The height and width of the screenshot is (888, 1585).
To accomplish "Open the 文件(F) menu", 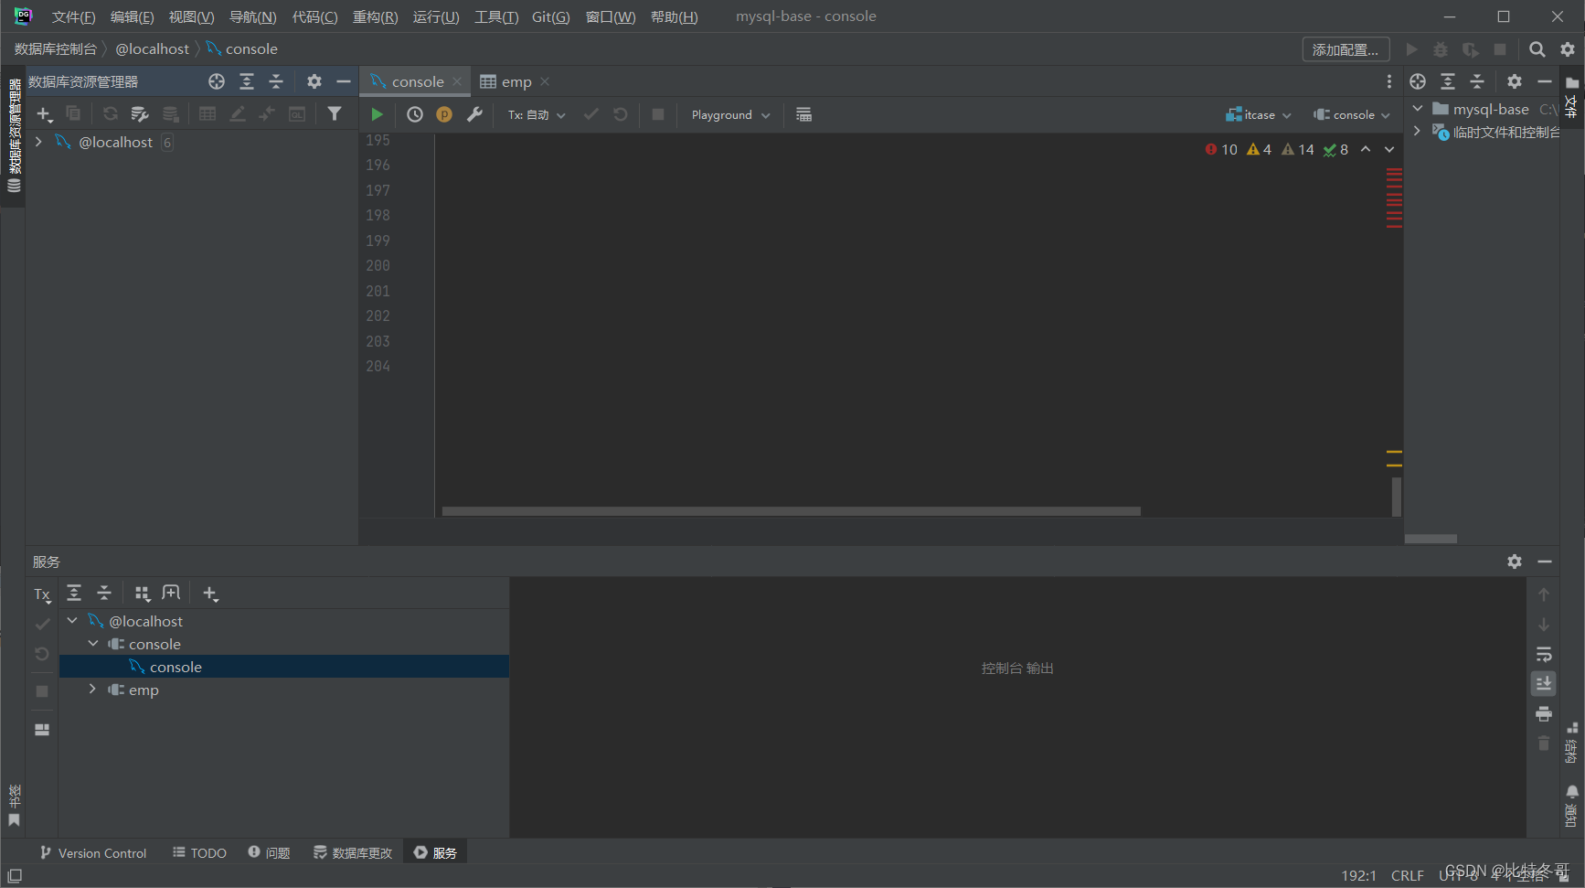I will pos(73,16).
